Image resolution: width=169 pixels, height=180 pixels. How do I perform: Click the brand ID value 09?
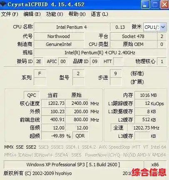94,61
